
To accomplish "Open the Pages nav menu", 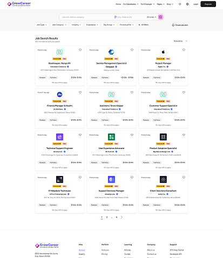I will tap(160, 4).
